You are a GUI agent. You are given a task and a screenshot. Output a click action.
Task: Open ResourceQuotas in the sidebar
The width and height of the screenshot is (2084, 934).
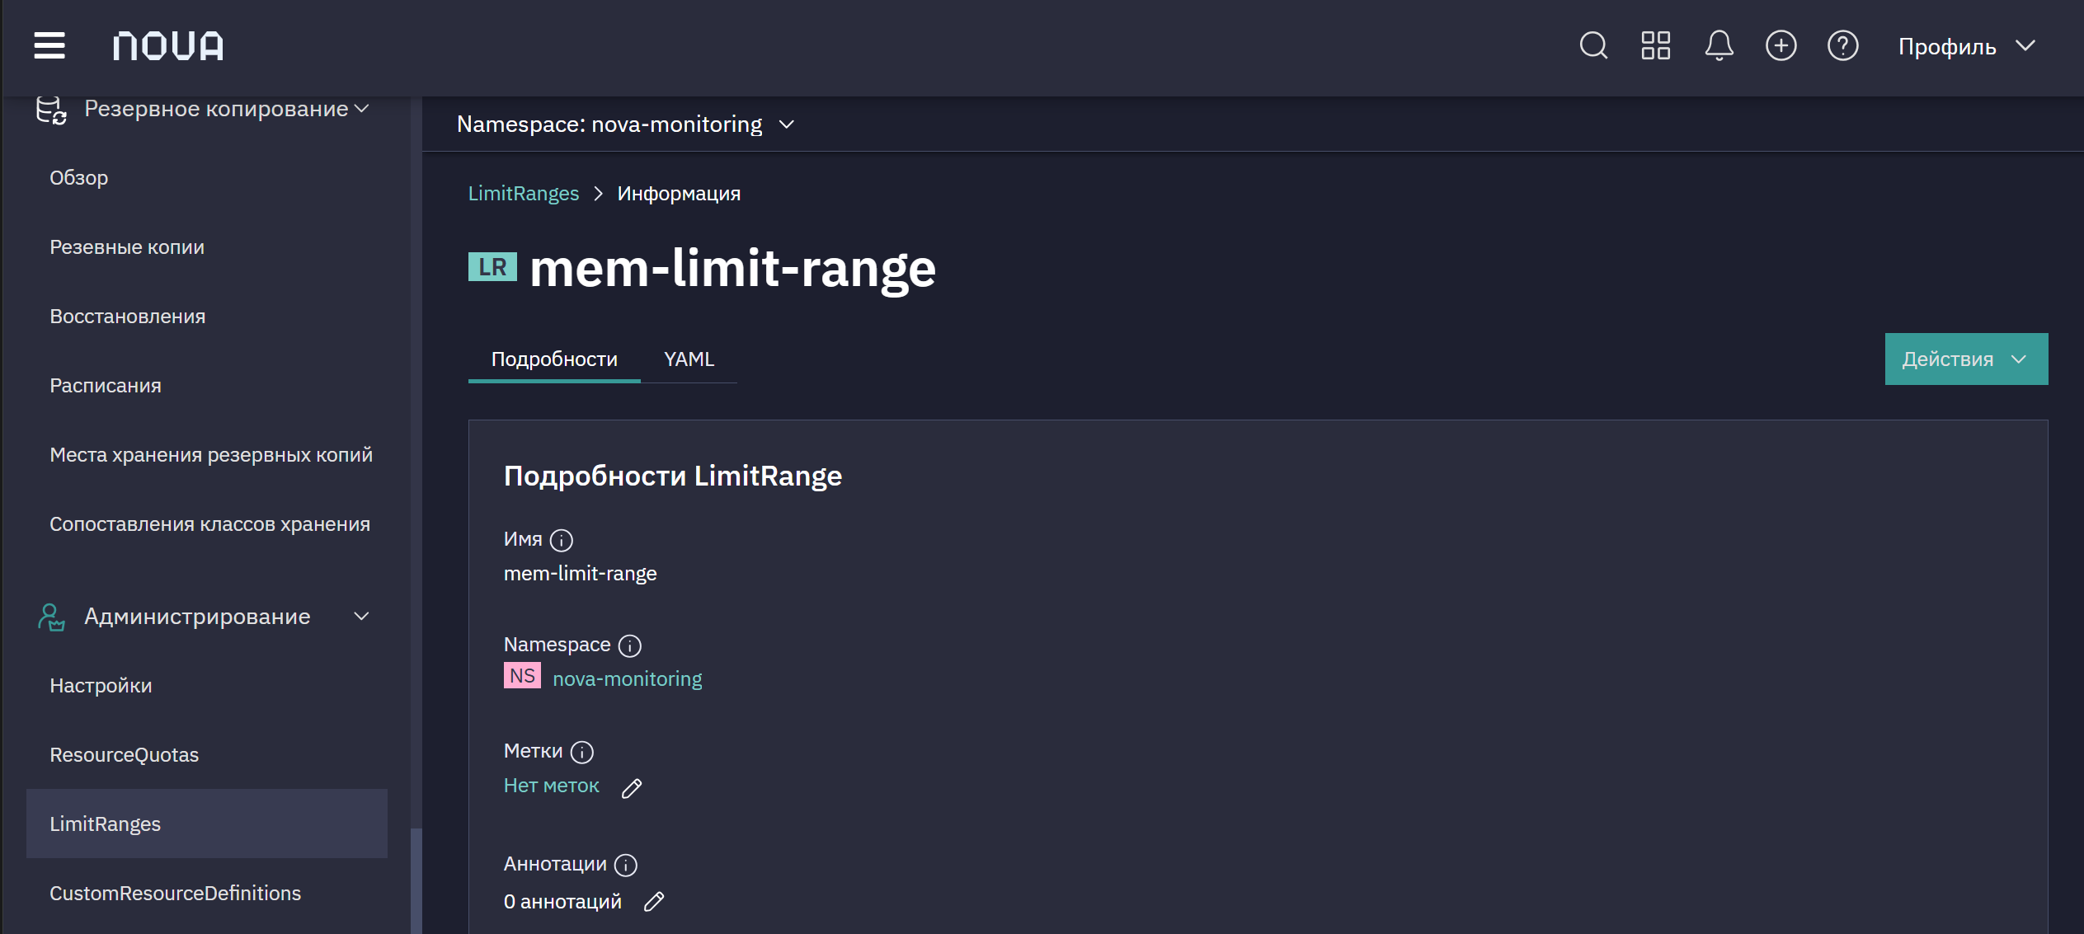point(124,755)
